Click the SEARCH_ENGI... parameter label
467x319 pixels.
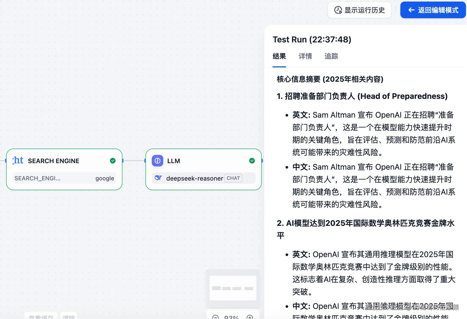[37, 178]
